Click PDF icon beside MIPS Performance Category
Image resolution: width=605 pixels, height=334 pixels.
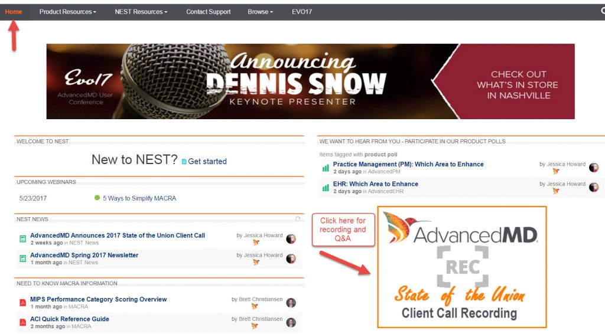[23, 303]
